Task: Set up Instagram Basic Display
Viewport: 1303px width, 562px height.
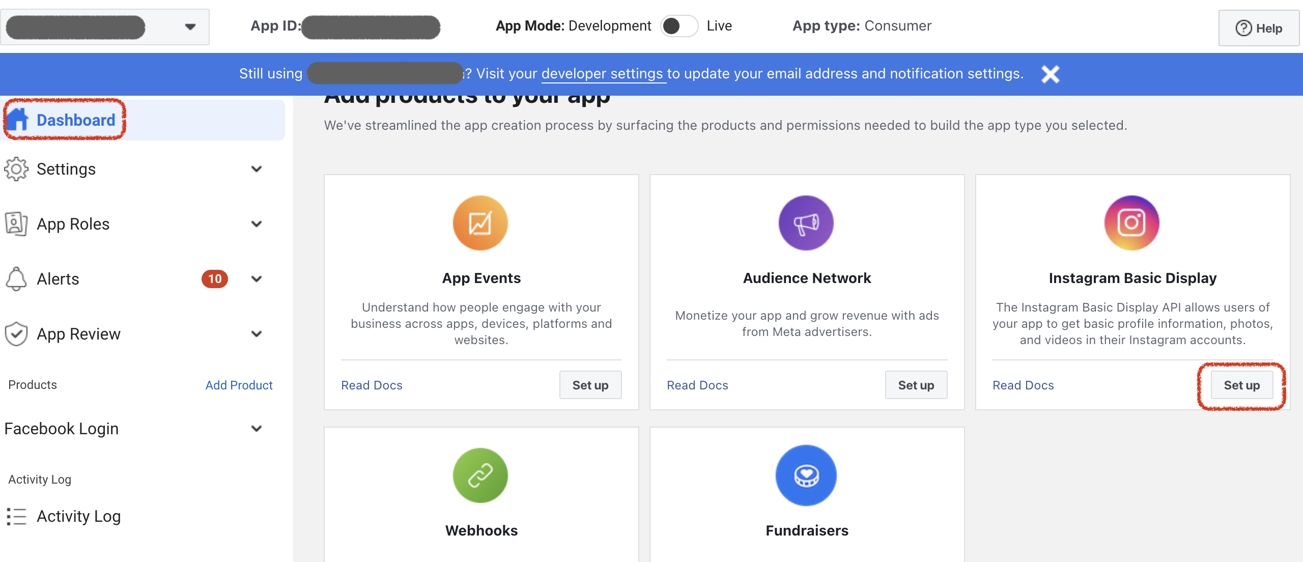Action: pyautogui.click(x=1242, y=385)
